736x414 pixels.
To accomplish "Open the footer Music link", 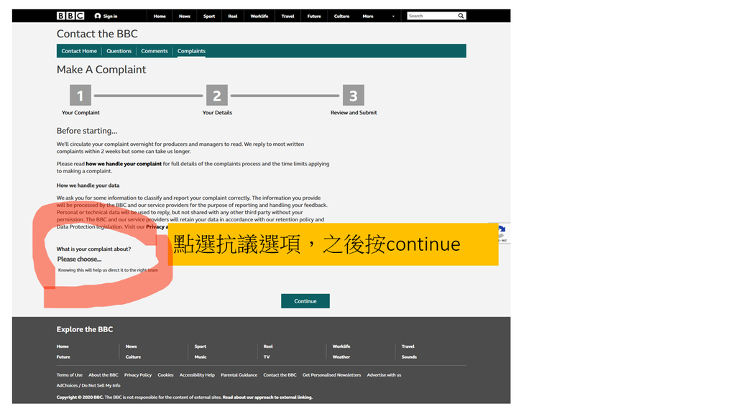I will click(201, 356).
